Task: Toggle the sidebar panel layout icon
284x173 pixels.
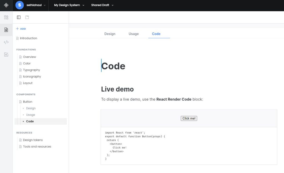Action: click(19, 17)
